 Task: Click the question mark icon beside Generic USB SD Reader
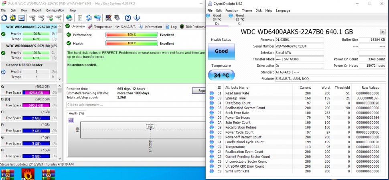coord(3,72)
